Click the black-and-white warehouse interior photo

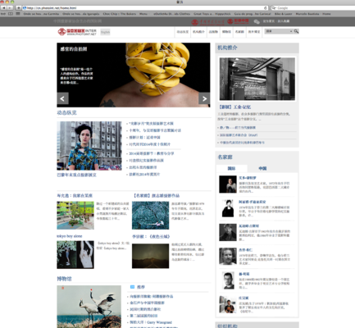[257, 79]
